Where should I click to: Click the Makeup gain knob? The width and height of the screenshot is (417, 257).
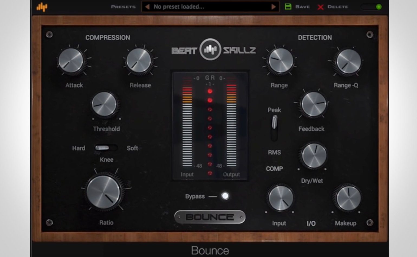[348, 198]
